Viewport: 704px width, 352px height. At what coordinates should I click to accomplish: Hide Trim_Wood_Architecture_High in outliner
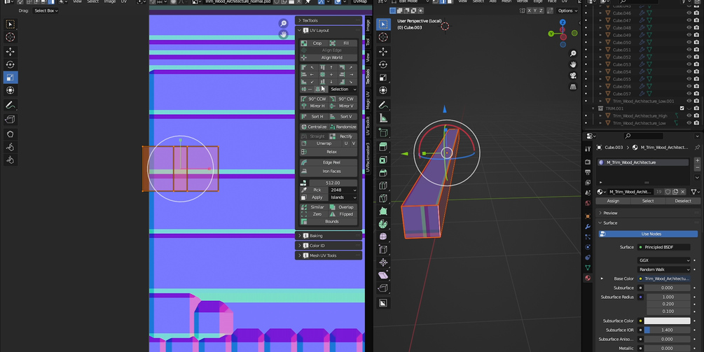tap(689, 115)
